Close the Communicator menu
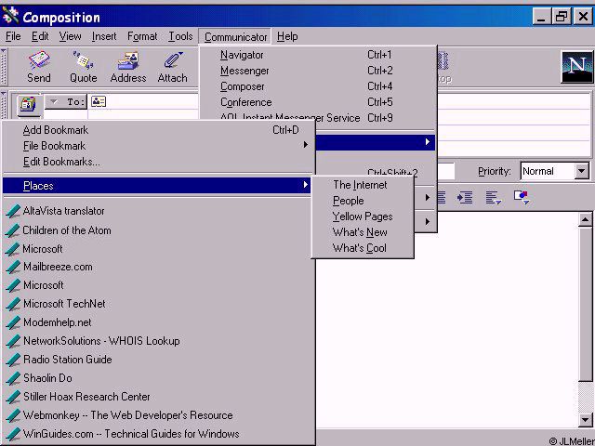595x446 pixels. [x=235, y=37]
